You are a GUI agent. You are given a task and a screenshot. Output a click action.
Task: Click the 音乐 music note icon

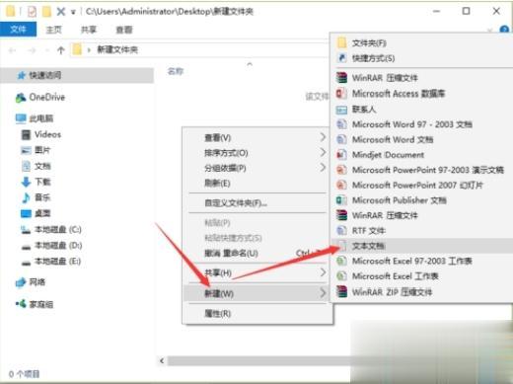point(26,197)
